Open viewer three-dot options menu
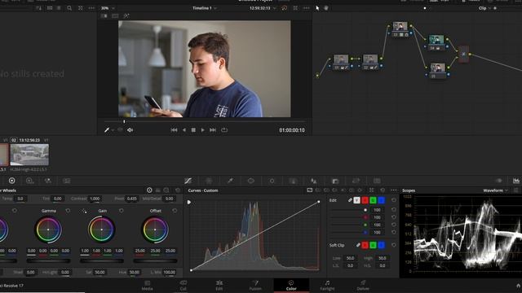The height and width of the screenshot is (293, 522). (x=307, y=8)
